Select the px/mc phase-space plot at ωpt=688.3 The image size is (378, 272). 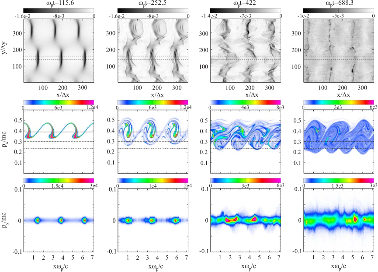[339, 142]
